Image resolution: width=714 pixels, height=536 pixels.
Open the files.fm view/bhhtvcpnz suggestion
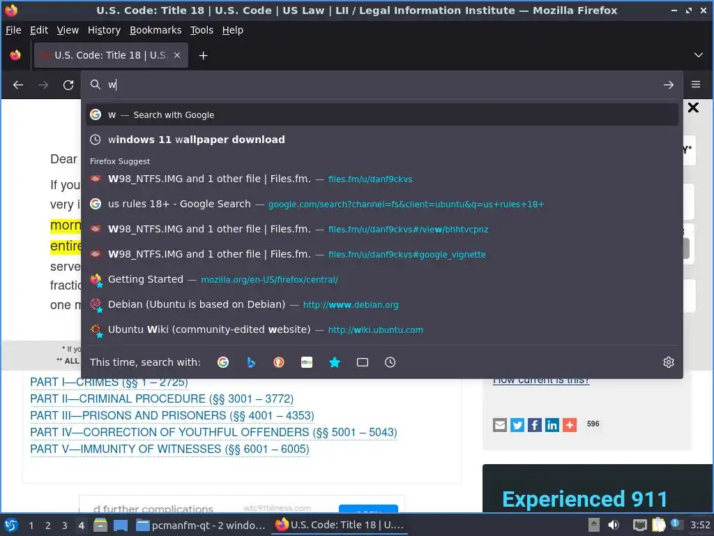[381, 229]
